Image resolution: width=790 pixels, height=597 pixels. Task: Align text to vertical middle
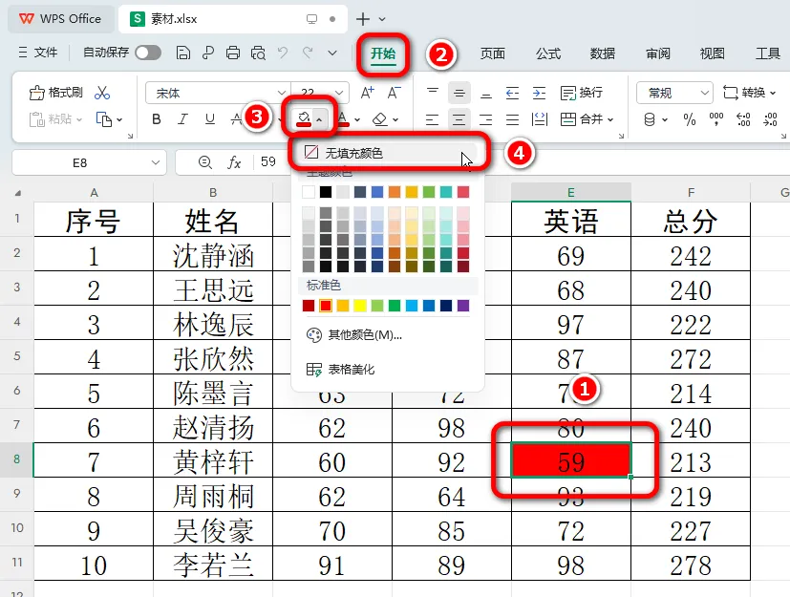(x=459, y=93)
